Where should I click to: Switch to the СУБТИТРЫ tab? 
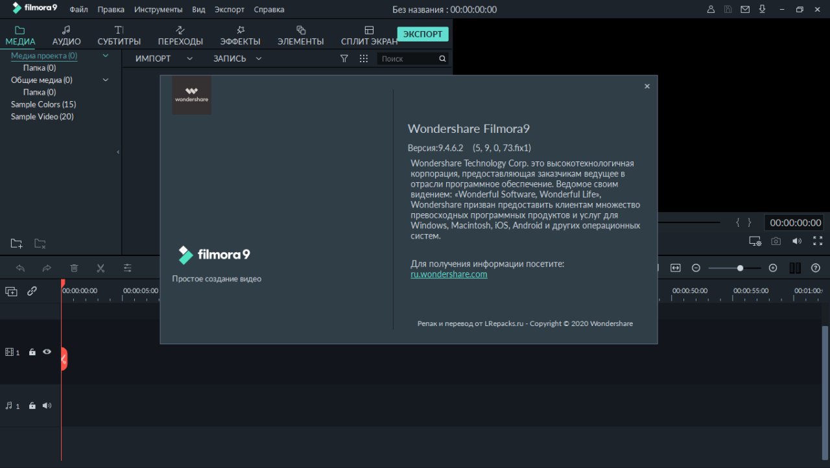click(119, 36)
